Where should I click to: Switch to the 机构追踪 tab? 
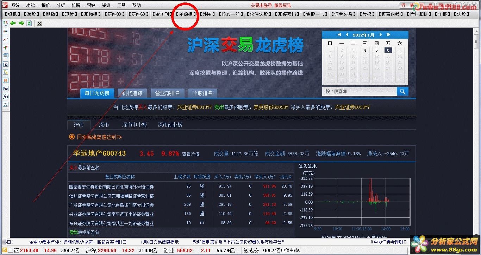click(132, 93)
